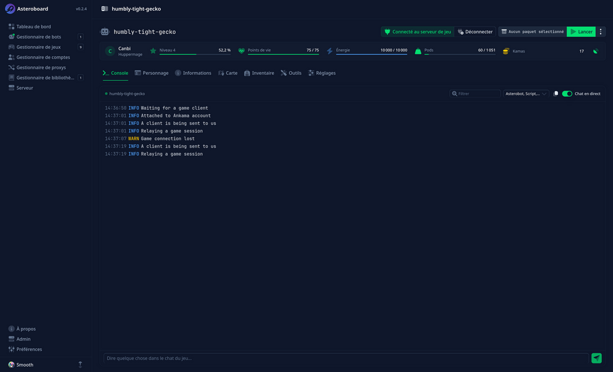Click the gold Kamas coins icon
The height and width of the screenshot is (372, 613).
(506, 51)
